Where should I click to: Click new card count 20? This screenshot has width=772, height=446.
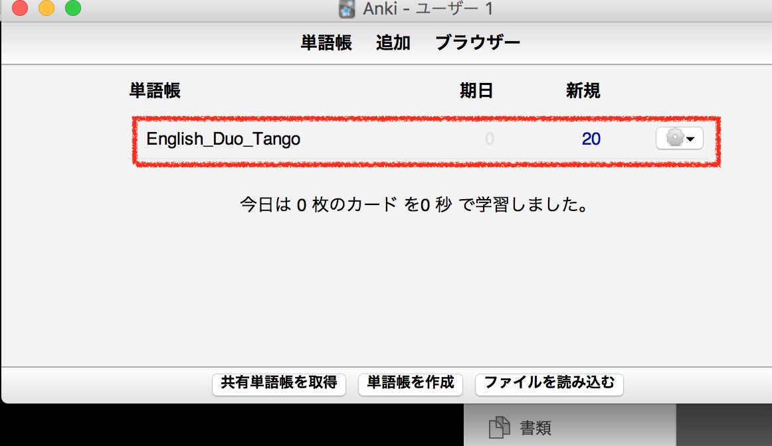[591, 139]
